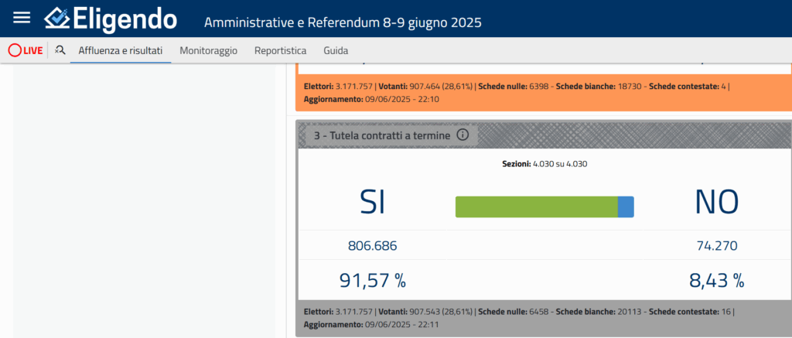This screenshot has width=792, height=338.
Task: Go to the Guida tab
Action: 335,50
